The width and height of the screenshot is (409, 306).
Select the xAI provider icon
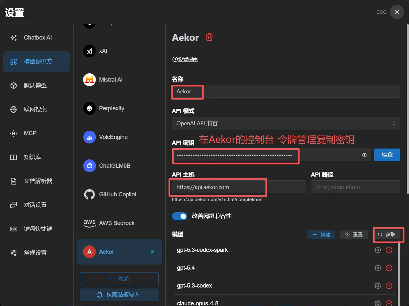click(x=89, y=51)
